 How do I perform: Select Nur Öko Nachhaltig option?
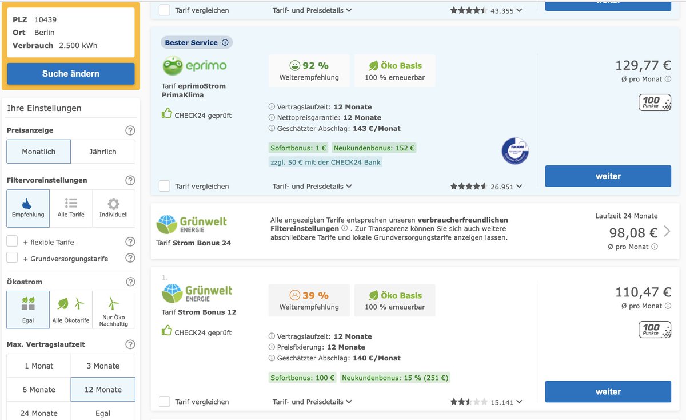(x=114, y=310)
